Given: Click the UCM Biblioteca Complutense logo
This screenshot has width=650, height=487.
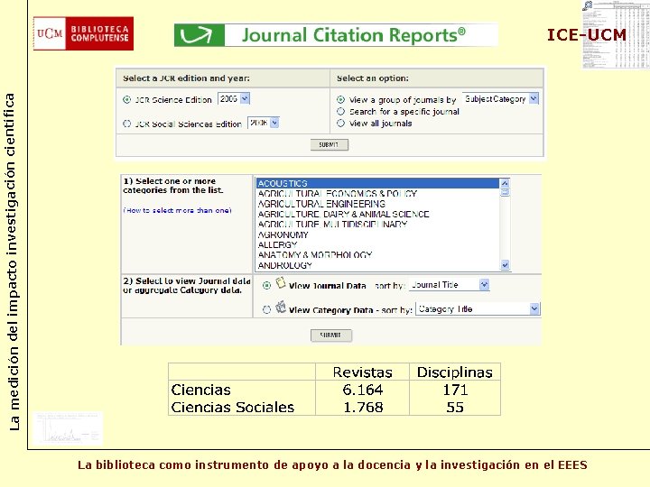Looking at the screenshot, I should click(x=83, y=33).
